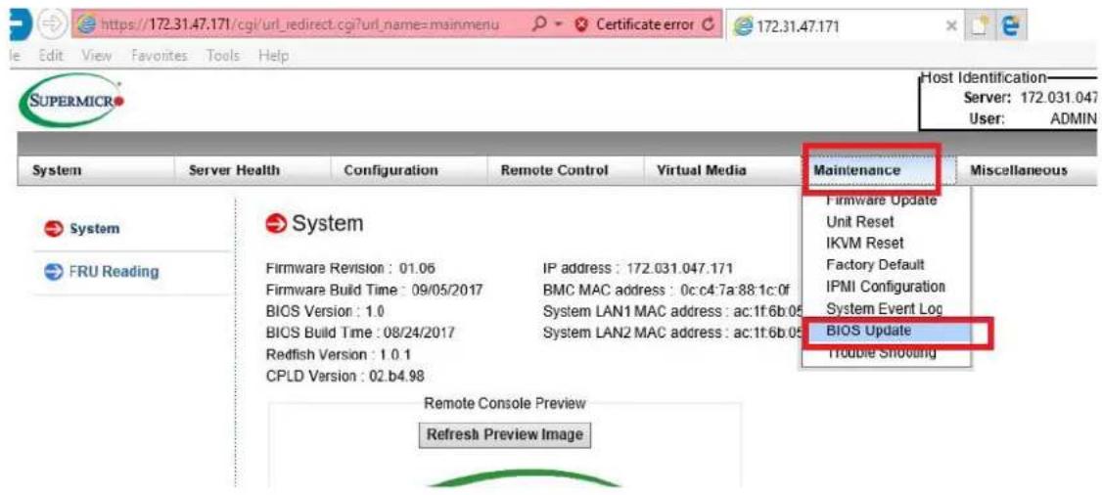Open the Maintenance tab
Viewport: 1102px width, 495px height.
tap(879, 170)
